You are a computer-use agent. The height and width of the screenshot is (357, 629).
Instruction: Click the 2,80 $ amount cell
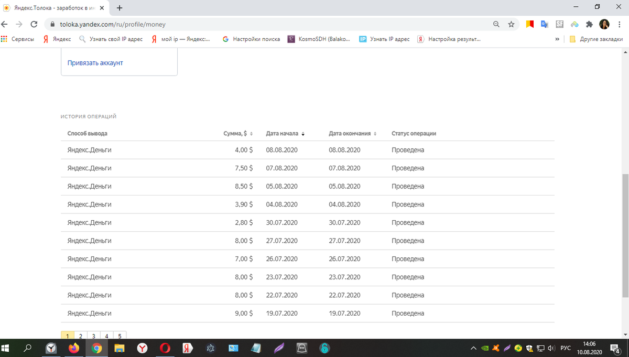(244, 222)
